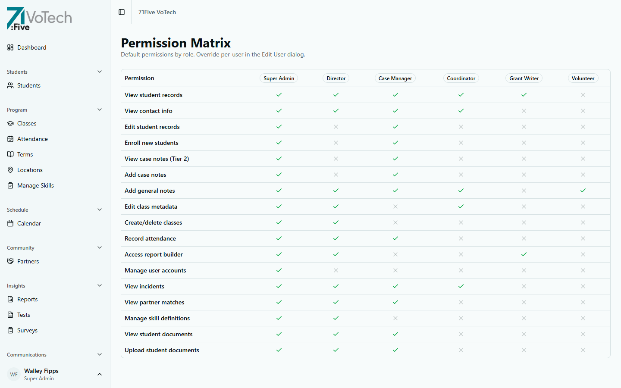Disable Case Manager permission for Record attendance
This screenshot has height=388, width=621.
click(x=395, y=238)
